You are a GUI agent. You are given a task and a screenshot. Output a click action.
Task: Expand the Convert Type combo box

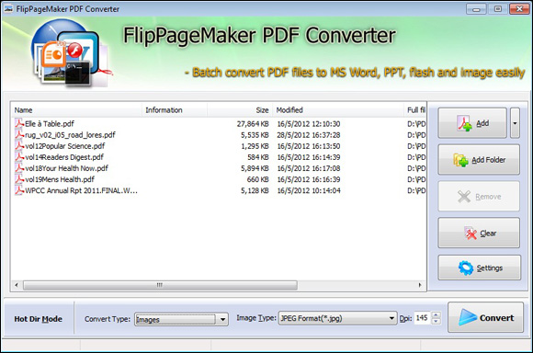(x=181, y=319)
